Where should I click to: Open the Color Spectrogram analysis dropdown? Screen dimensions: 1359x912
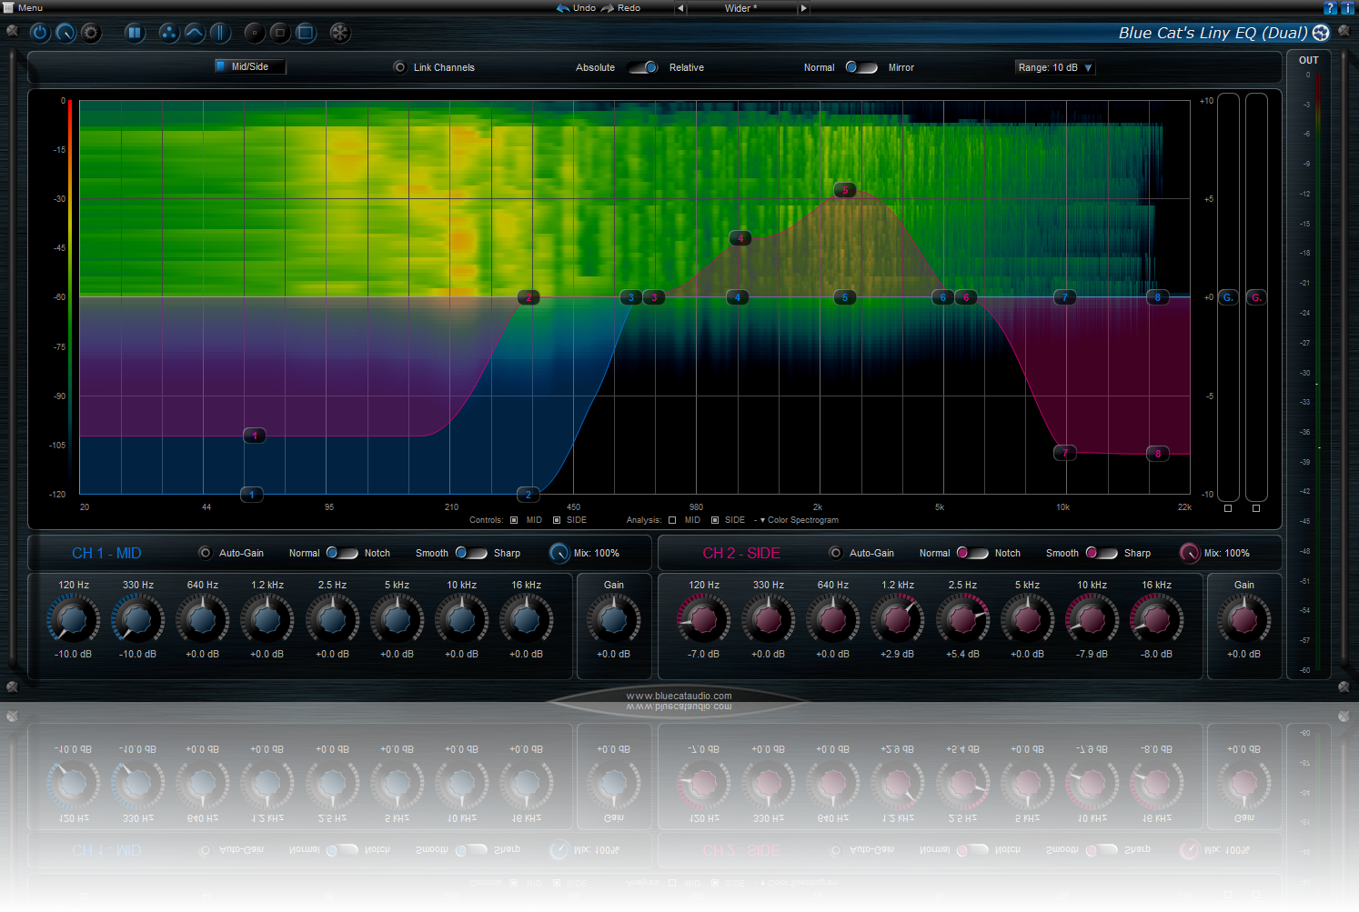[797, 519]
